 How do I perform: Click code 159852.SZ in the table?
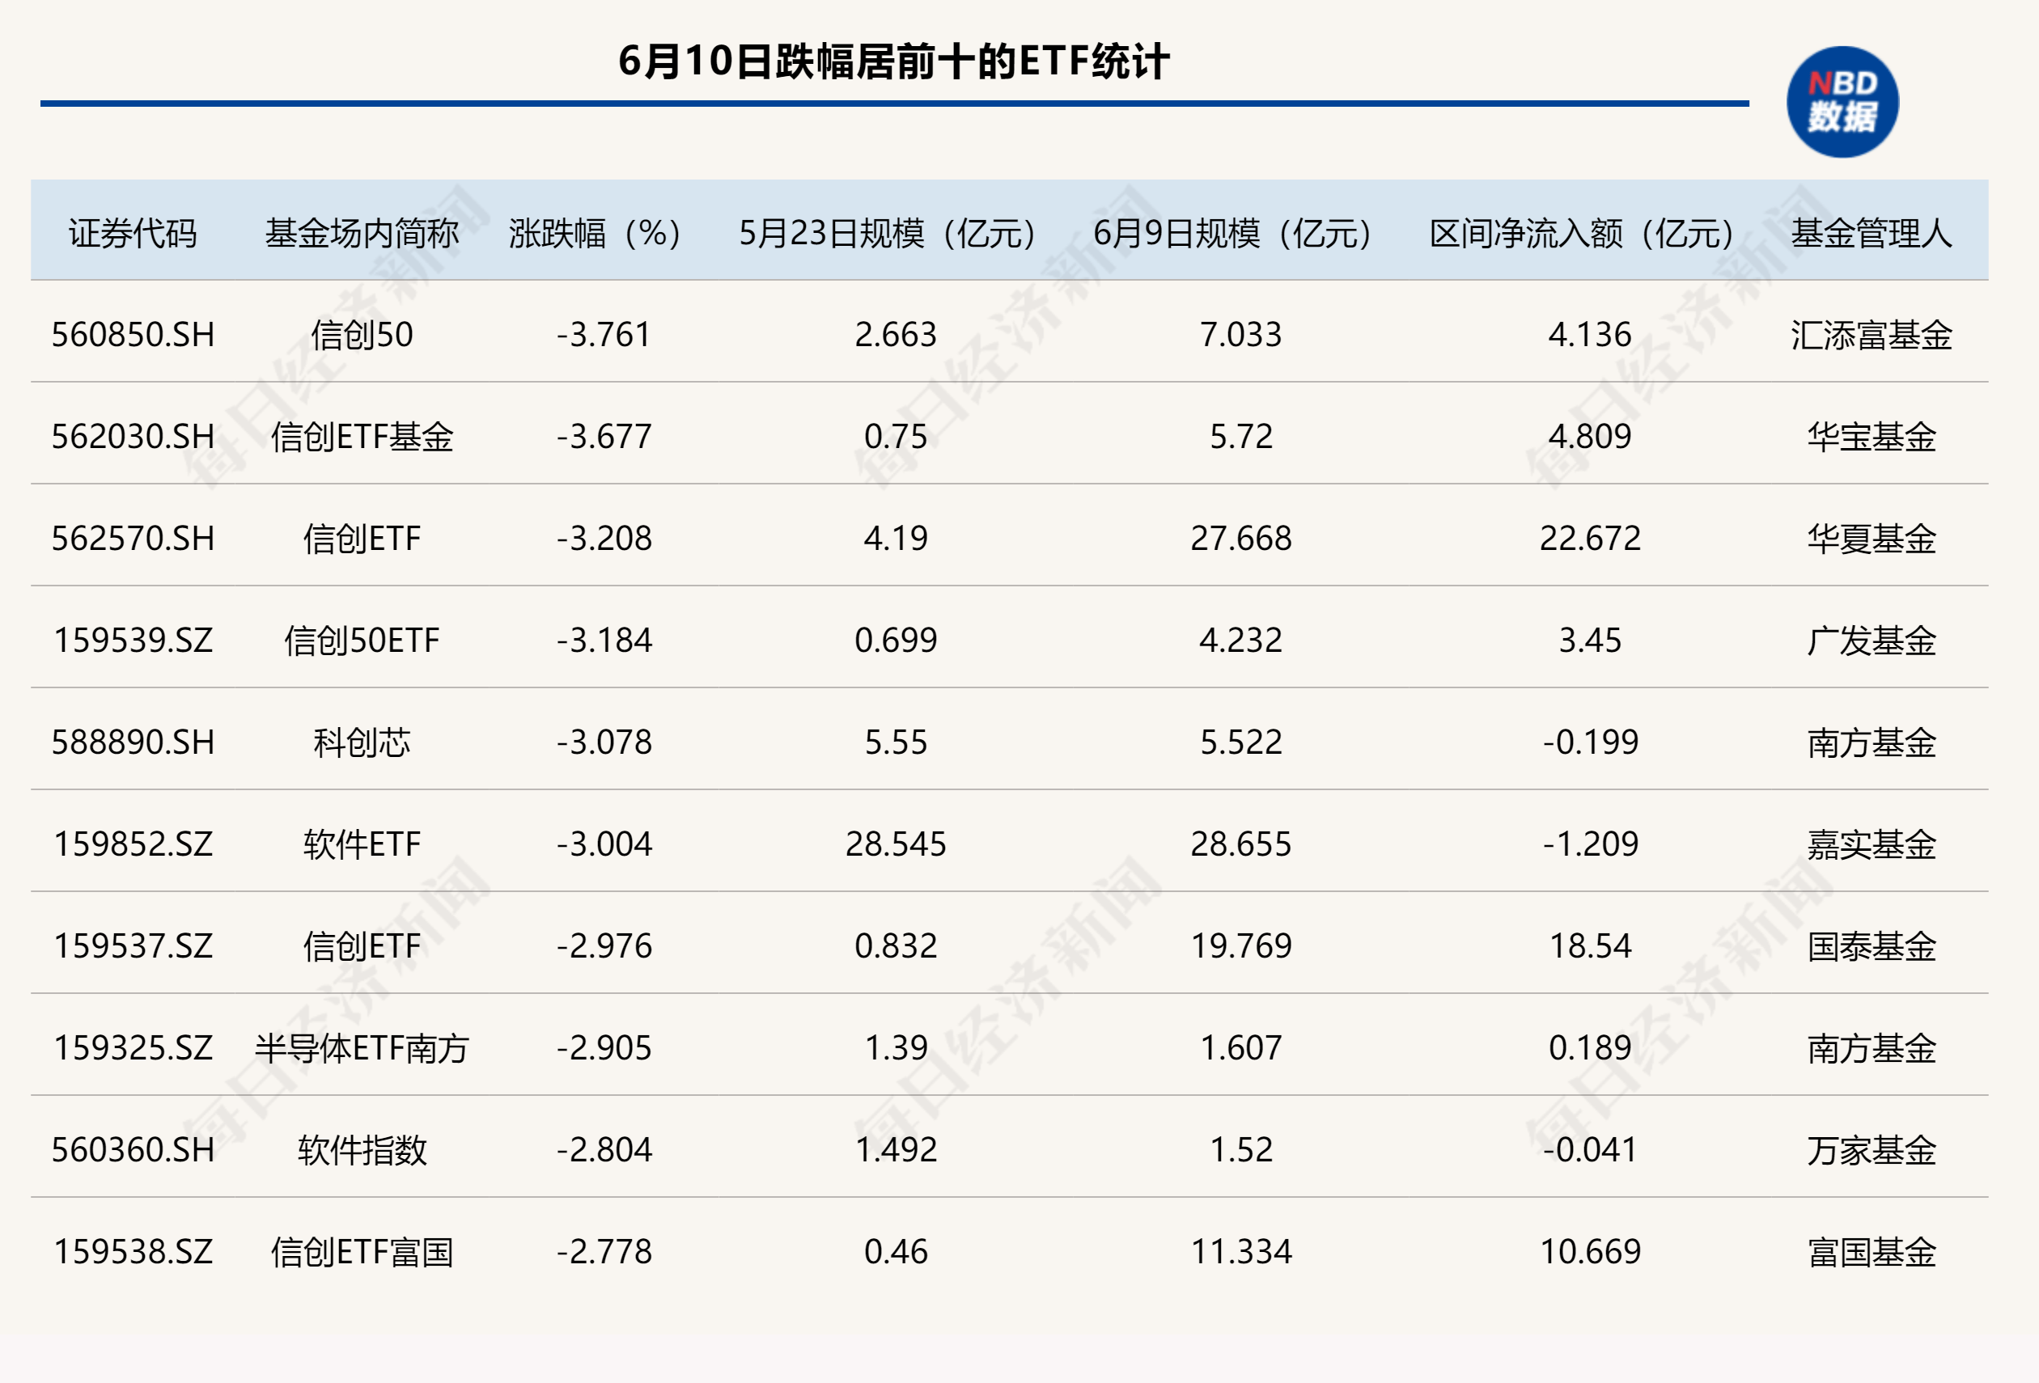click(x=134, y=844)
